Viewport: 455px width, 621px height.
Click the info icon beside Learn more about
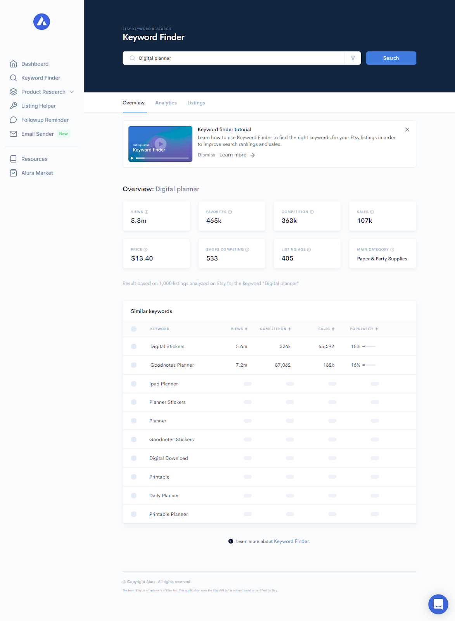click(231, 541)
